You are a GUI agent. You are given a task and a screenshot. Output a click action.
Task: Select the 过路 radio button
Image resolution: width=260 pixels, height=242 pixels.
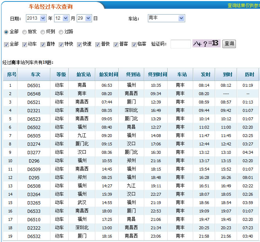pos(61,32)
